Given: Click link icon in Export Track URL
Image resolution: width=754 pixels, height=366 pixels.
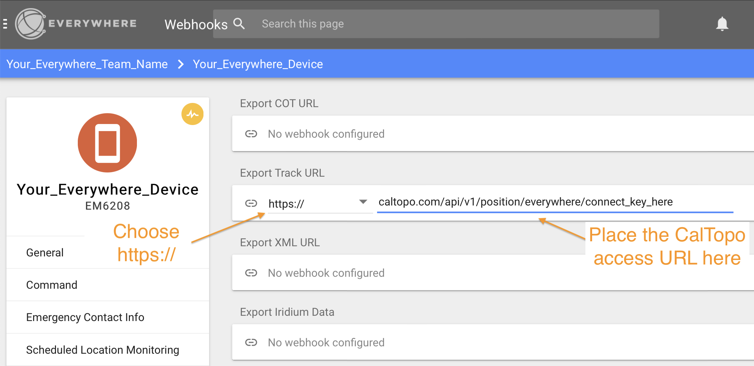Looking at the screenshot, I should [x=251, y=203].
